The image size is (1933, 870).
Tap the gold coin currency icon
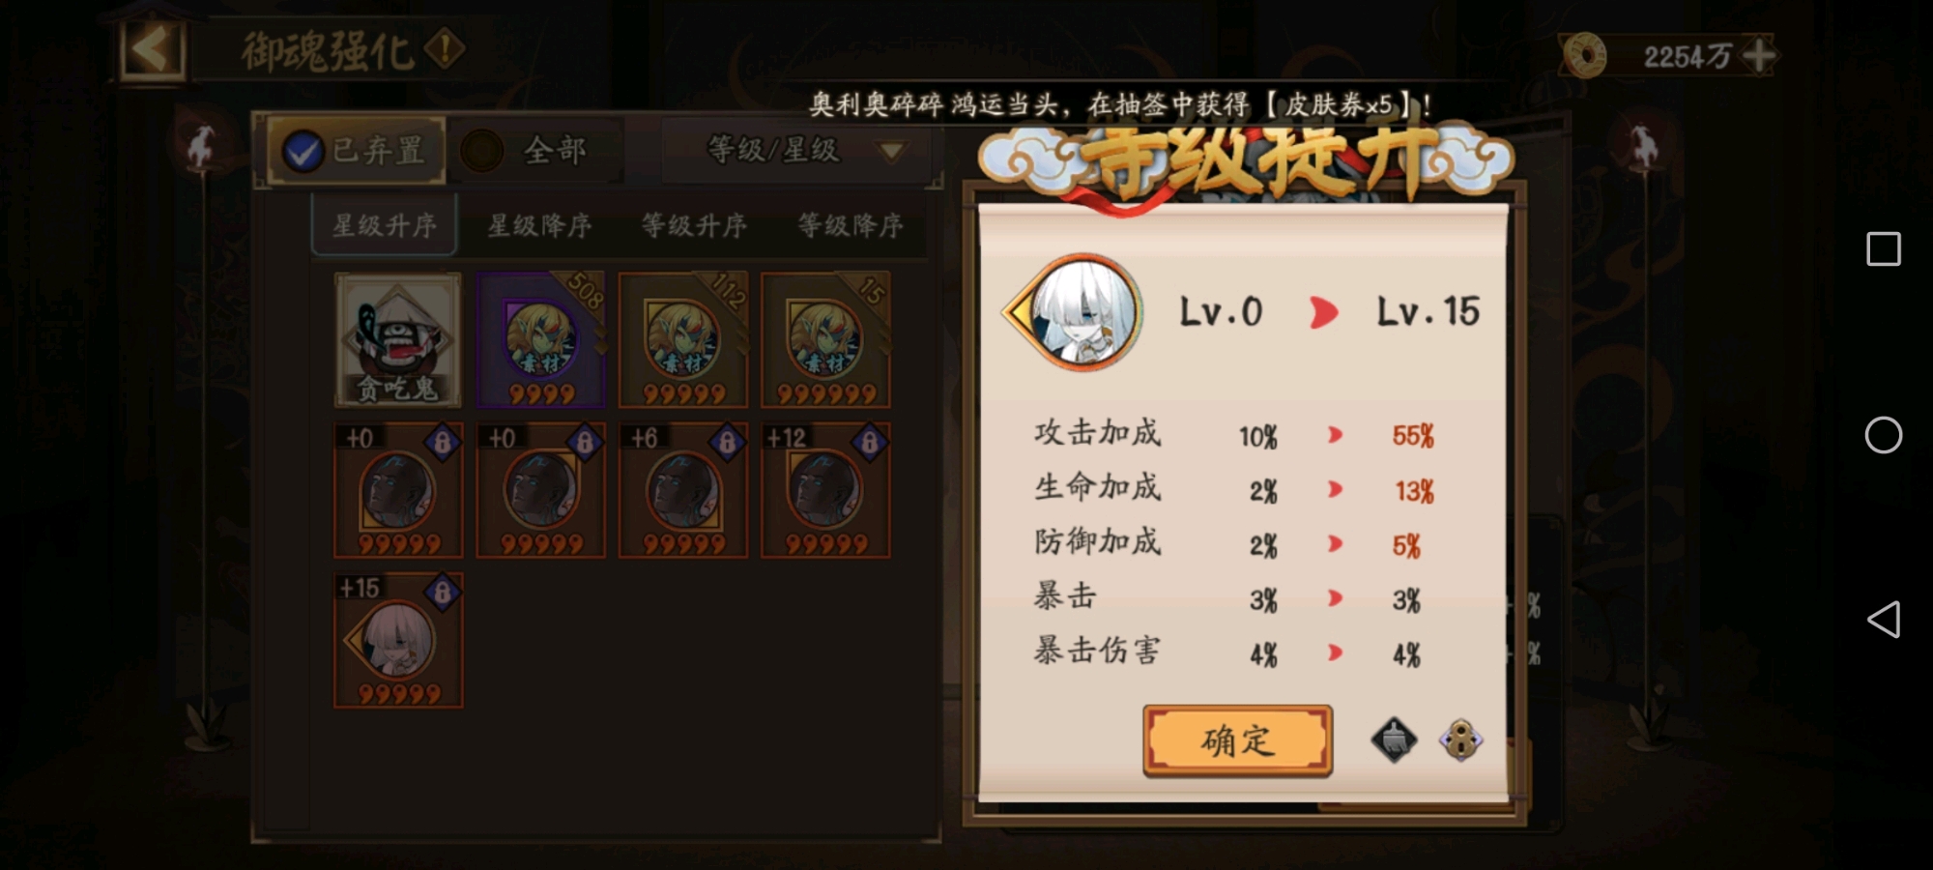click(x=1585, y=55)
